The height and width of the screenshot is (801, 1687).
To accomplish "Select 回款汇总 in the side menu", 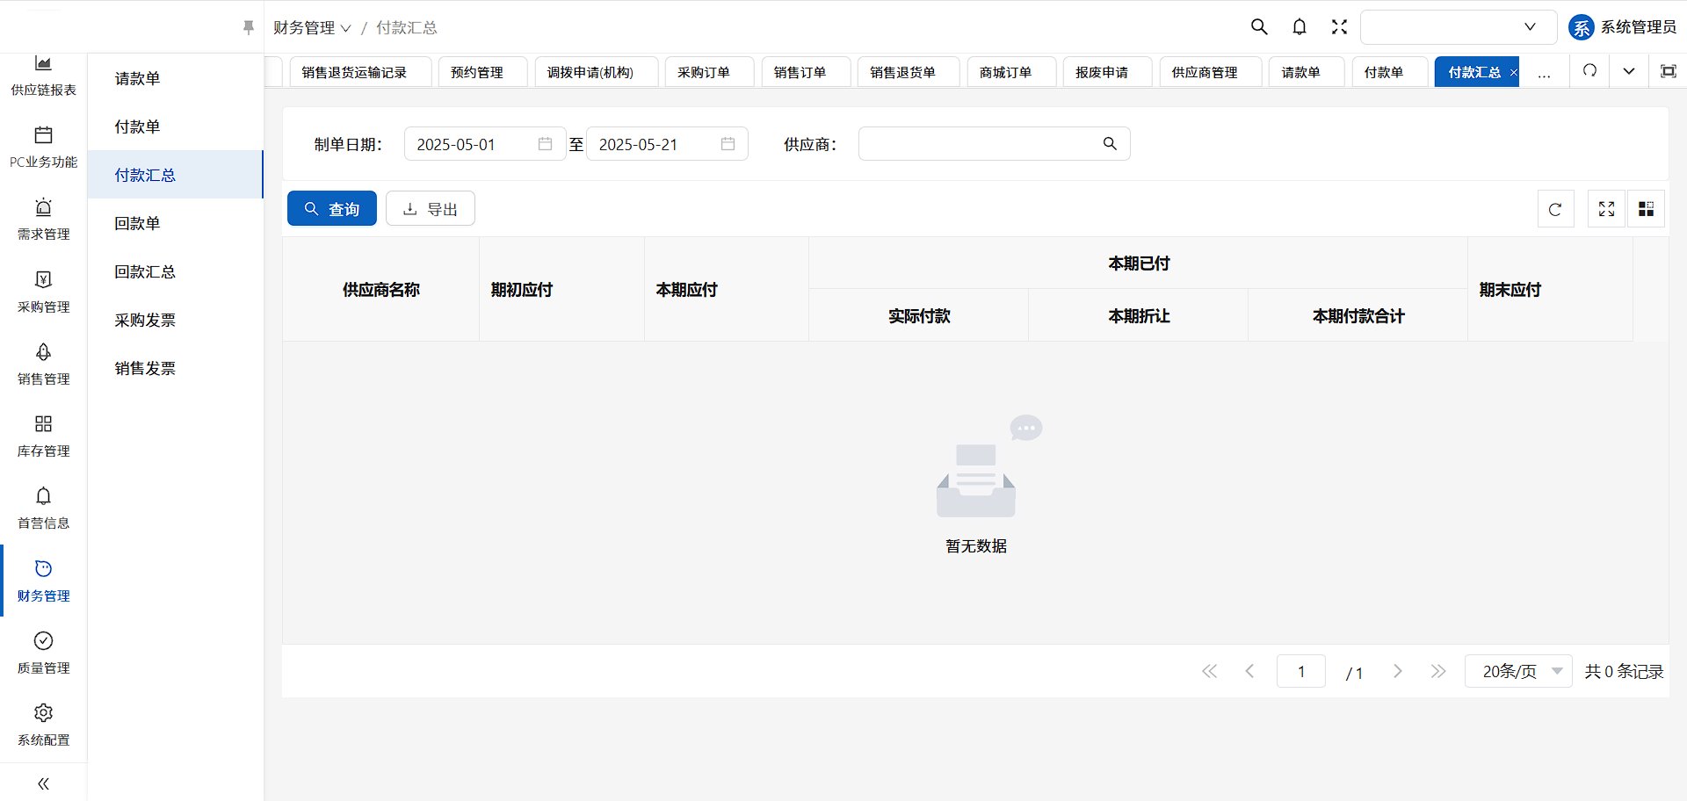I will pos(145,271).
